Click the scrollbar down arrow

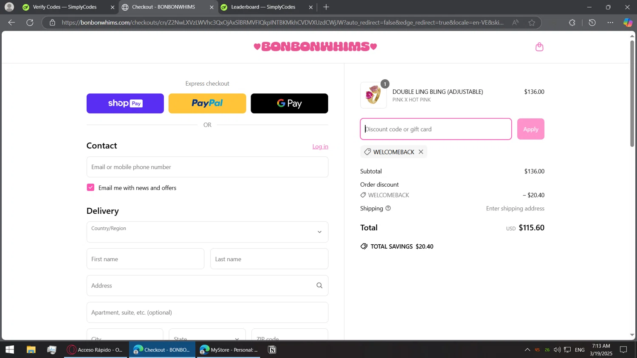(x=632, y=335)
